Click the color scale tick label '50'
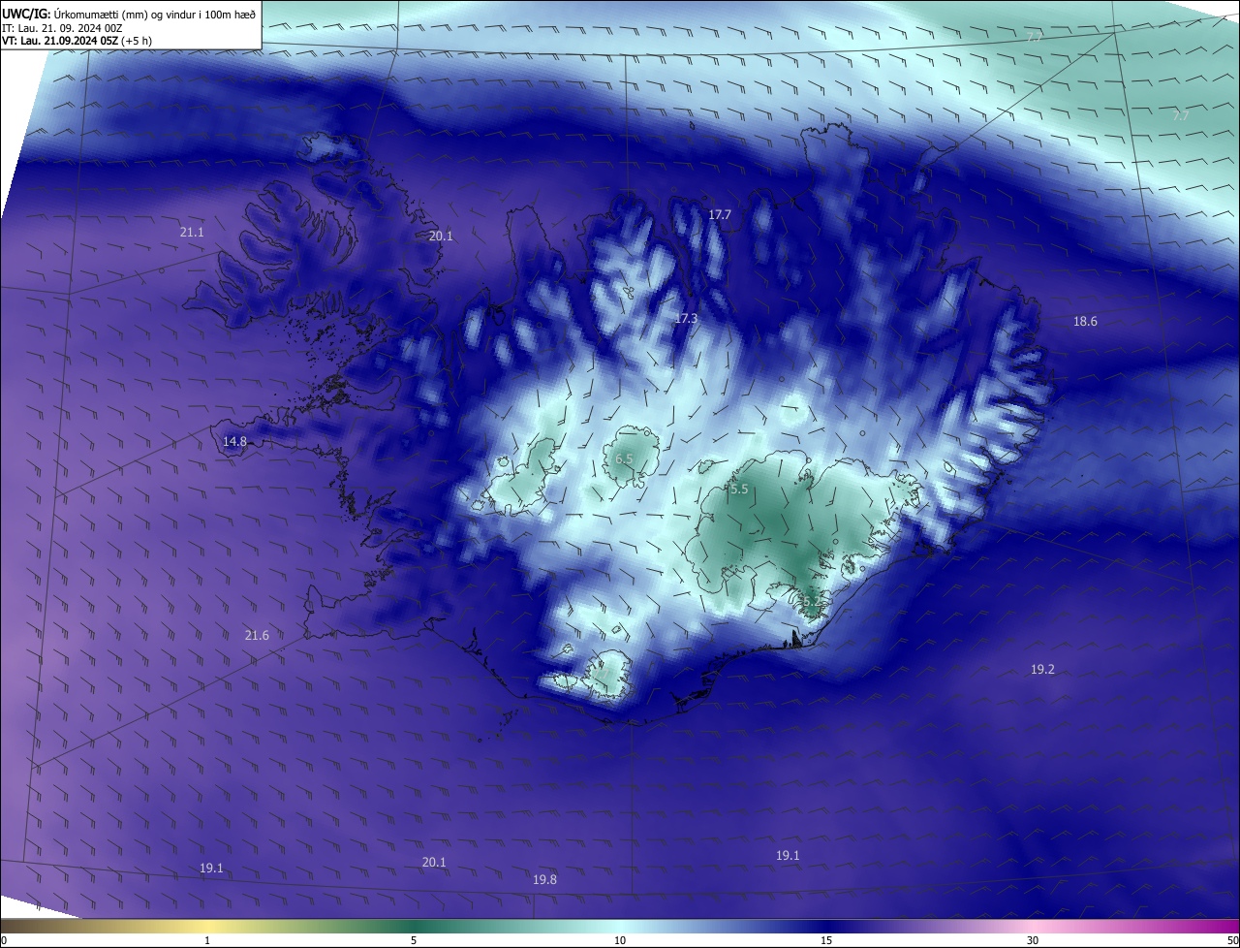1240x948 pixels. [1232, 941]
